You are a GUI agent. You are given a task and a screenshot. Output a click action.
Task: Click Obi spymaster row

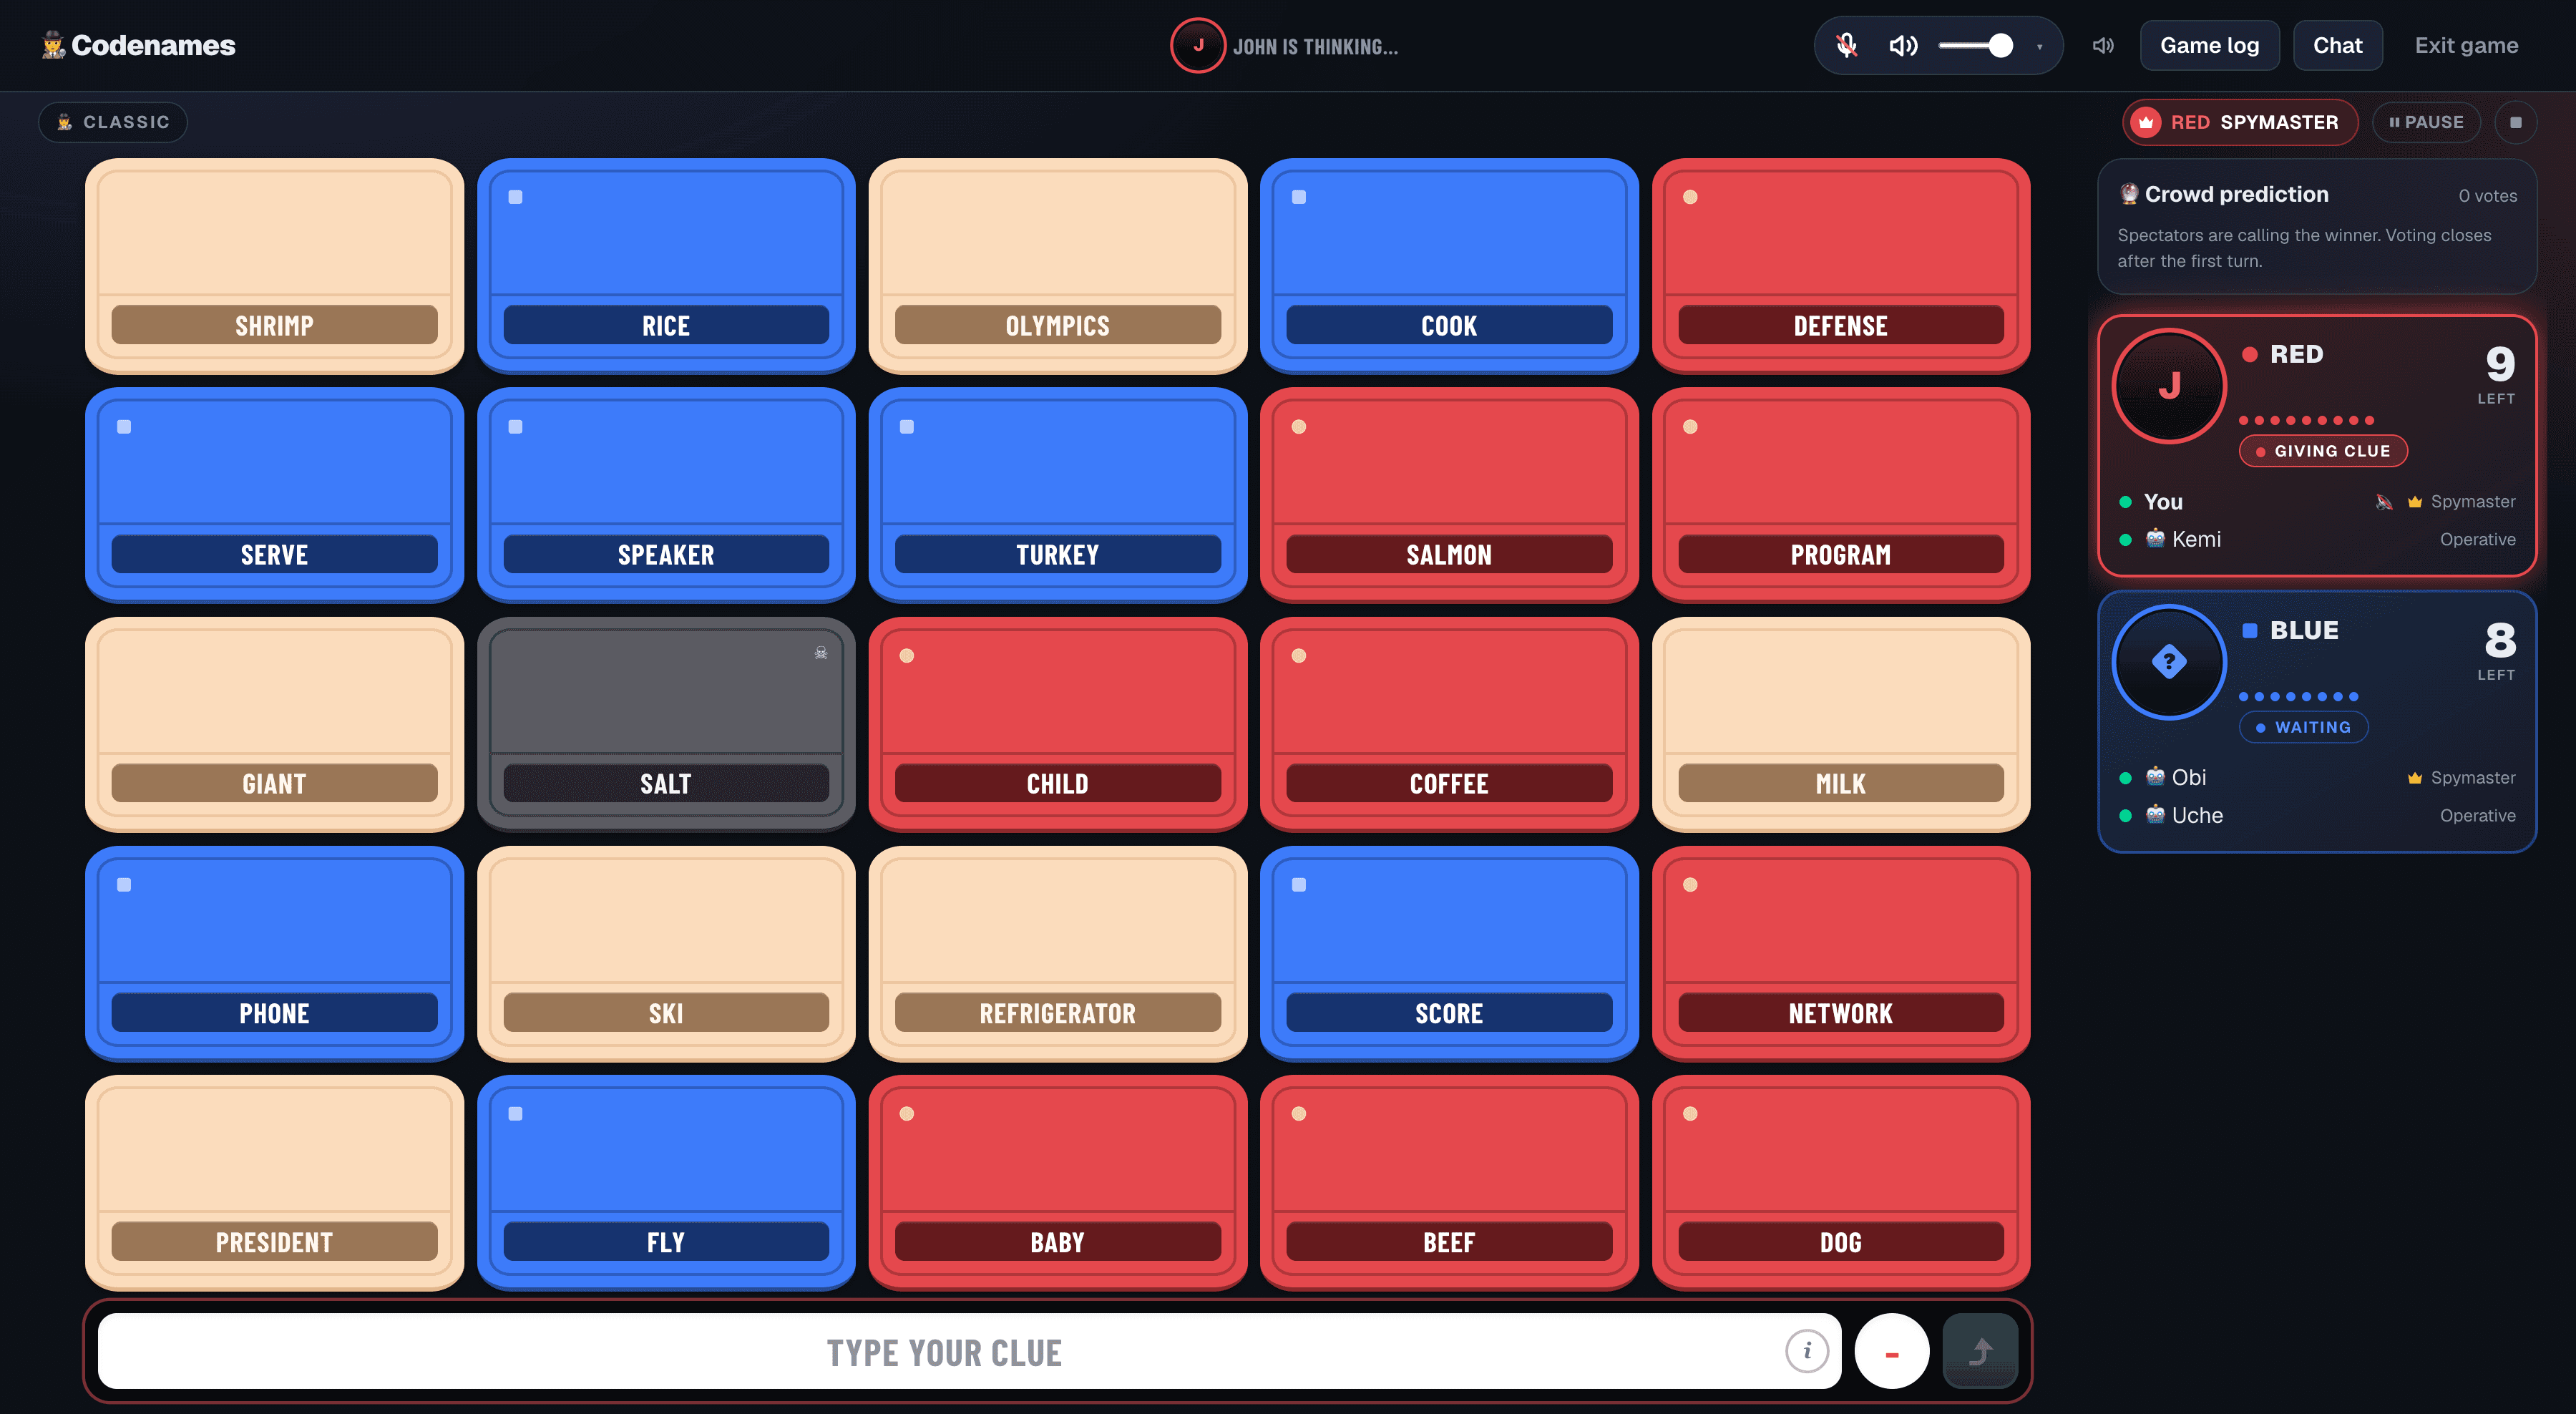(2316, 777)
